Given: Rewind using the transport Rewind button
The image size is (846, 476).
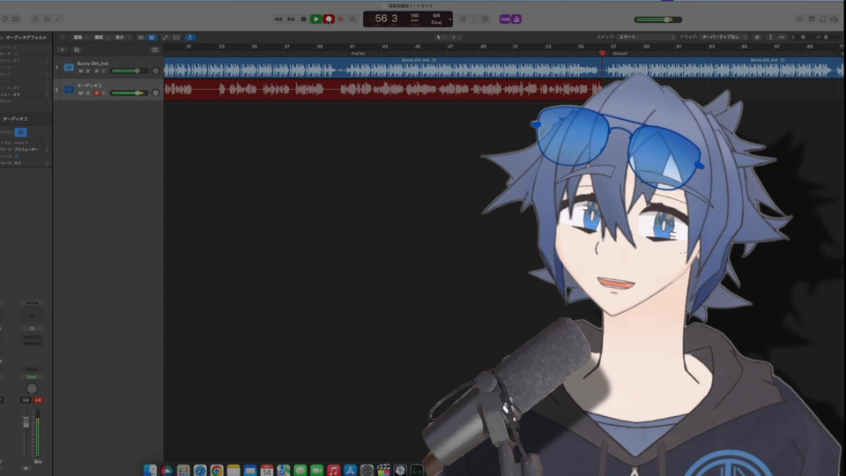Looking at the screenshot, I should [x=278, y=19].
